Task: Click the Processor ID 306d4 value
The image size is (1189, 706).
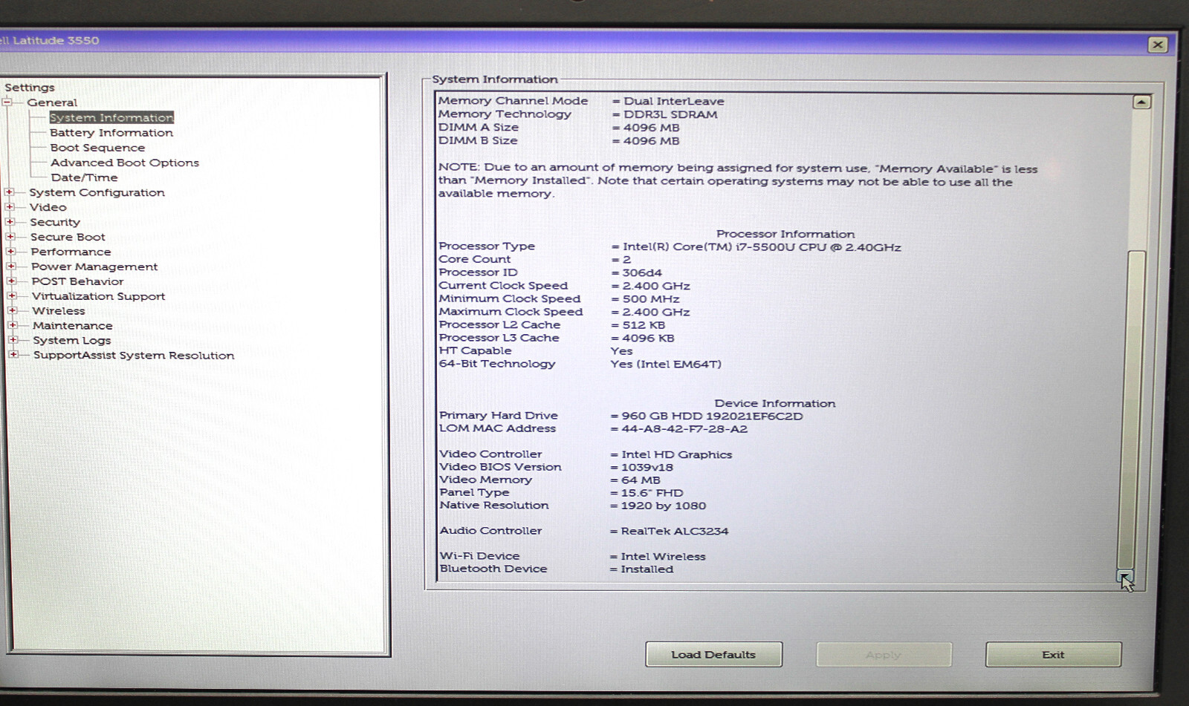Action: [642, 272]
